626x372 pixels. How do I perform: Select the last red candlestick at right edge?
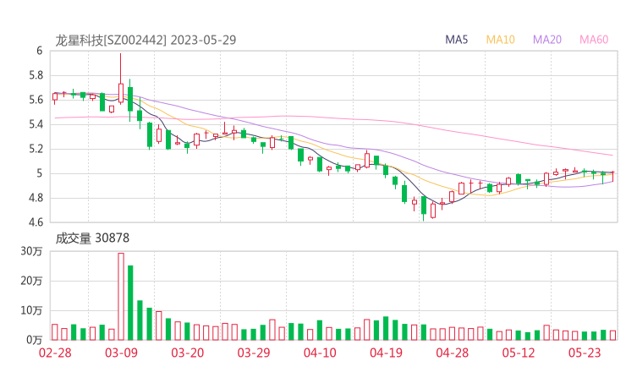coord(612,177)
